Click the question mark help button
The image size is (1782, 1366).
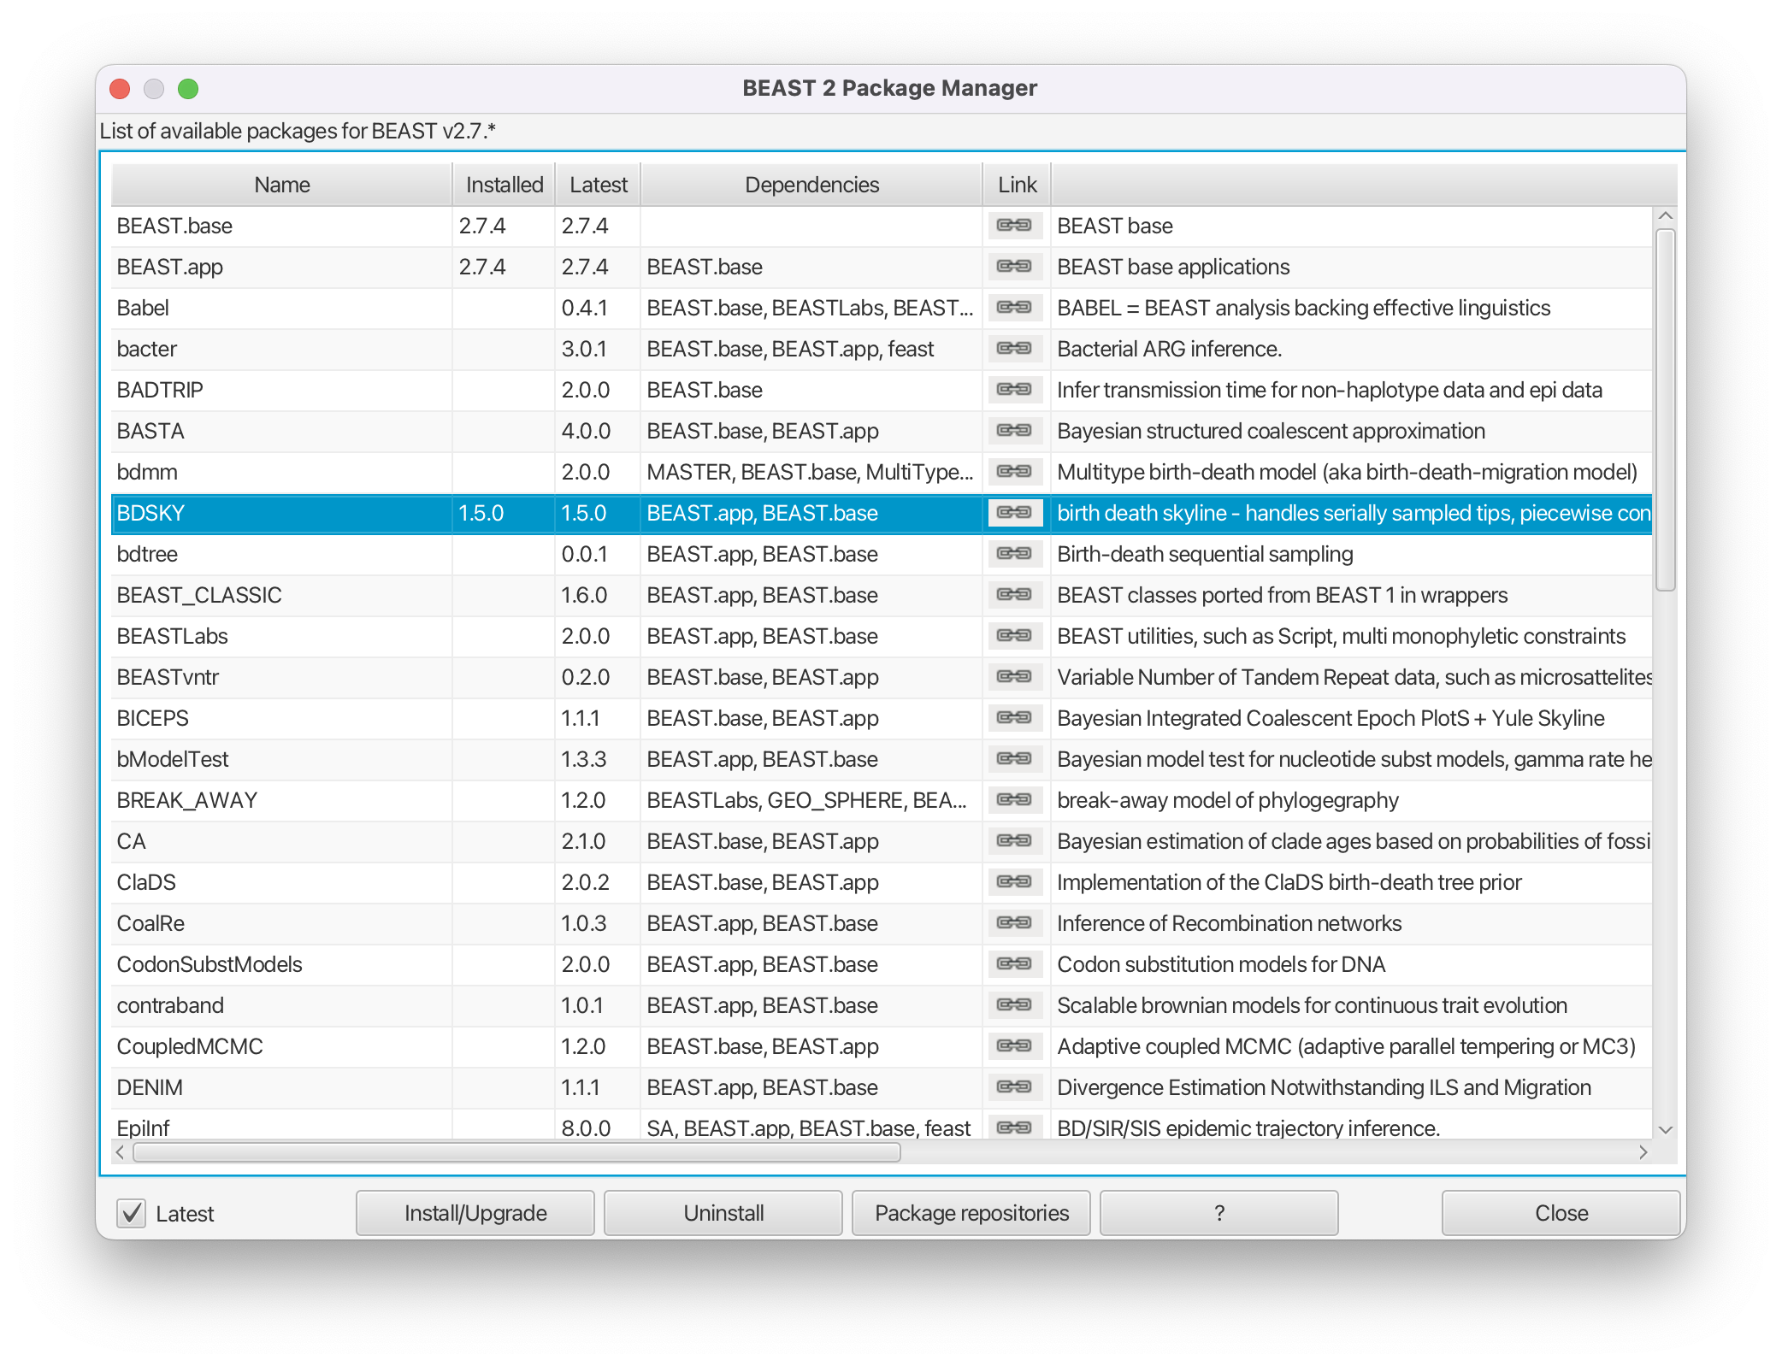pyautogui.click(x=1218, y=1213)
